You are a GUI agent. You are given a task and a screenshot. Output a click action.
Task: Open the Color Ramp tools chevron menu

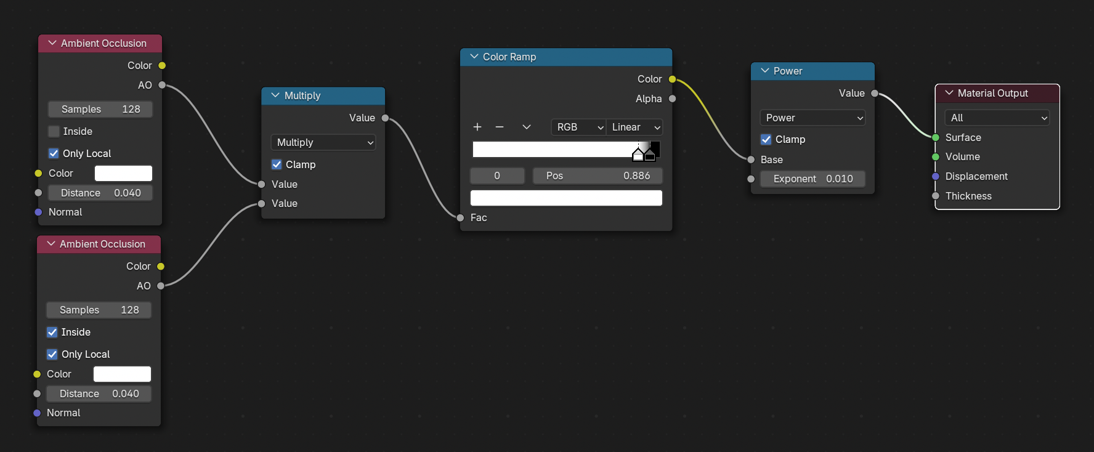click(526, 127)
